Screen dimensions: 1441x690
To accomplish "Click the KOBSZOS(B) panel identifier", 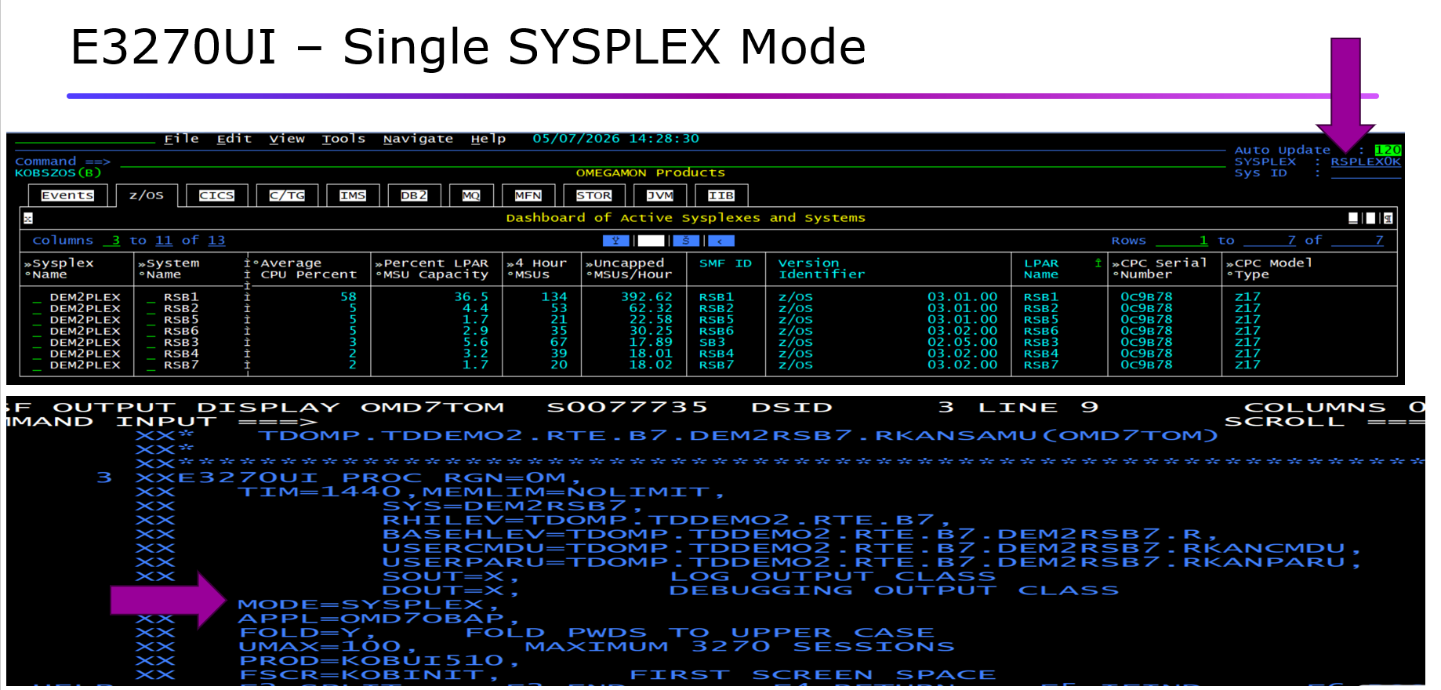I will click(x=58, y=173).
